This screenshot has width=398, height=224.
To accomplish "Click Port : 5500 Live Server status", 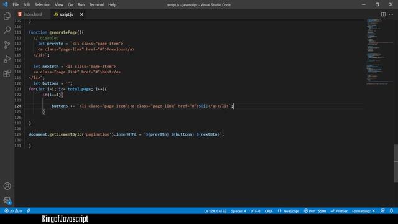I will (315, 211).
